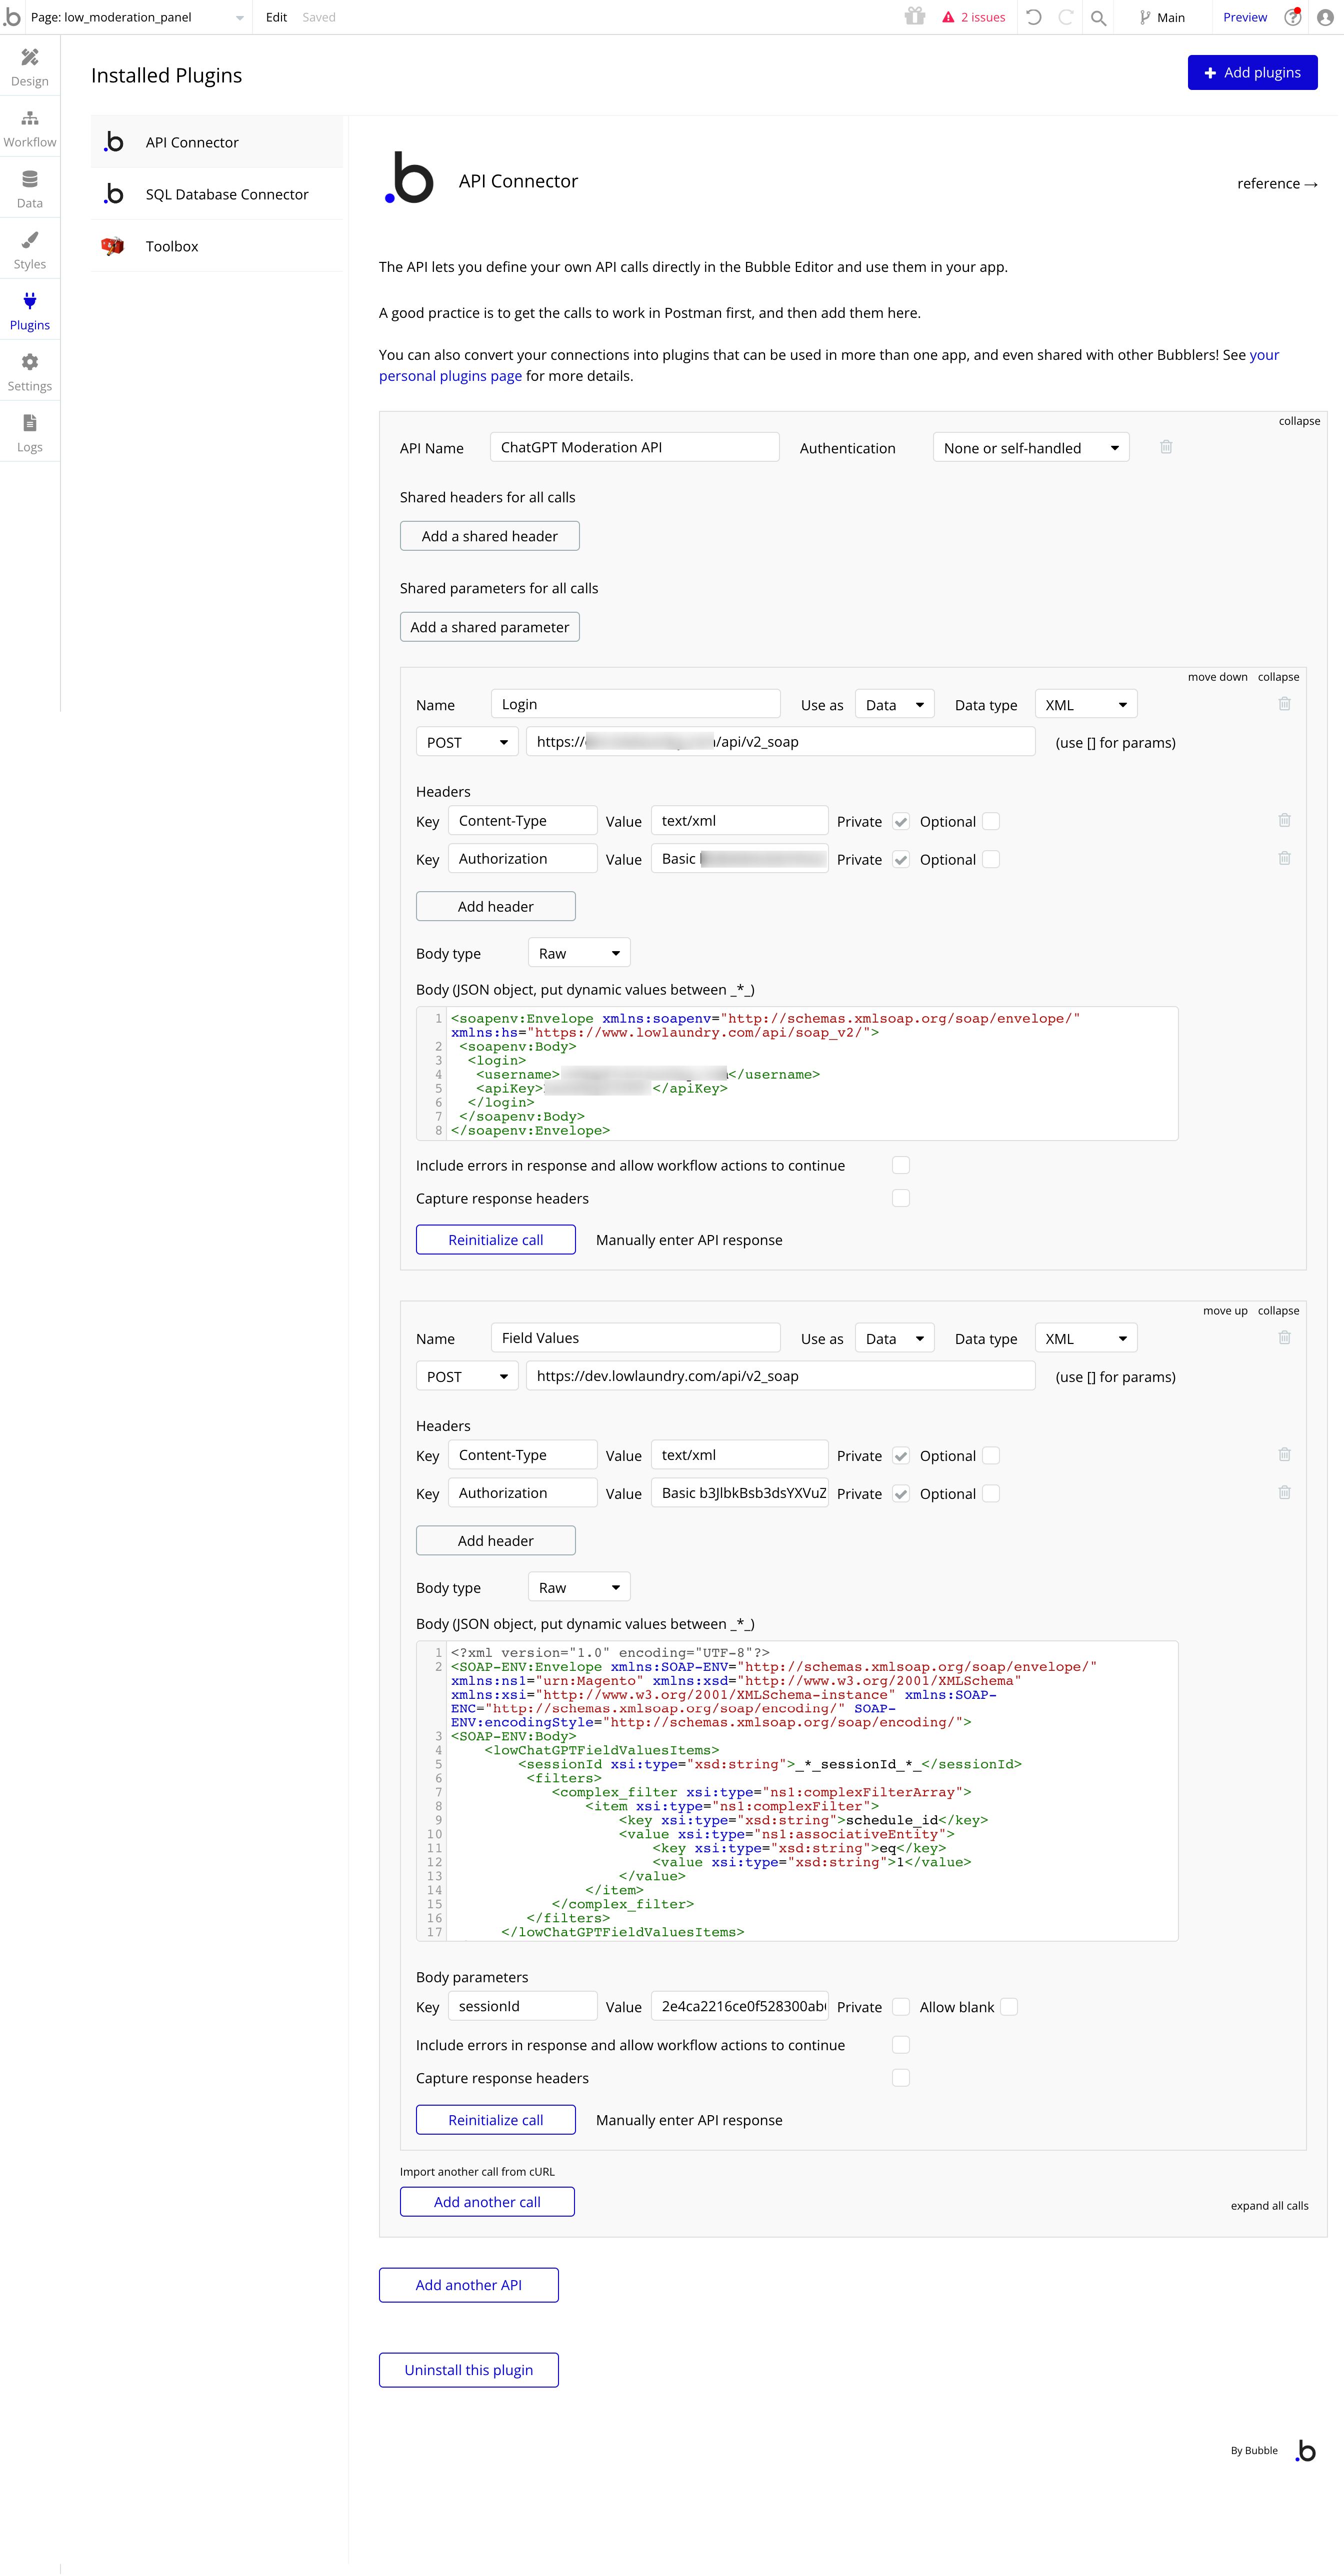This screenshot has height=2576, width=1344.
Task: Click Add plugins button
Action: pyautogui.click(x=1252, y=73)
